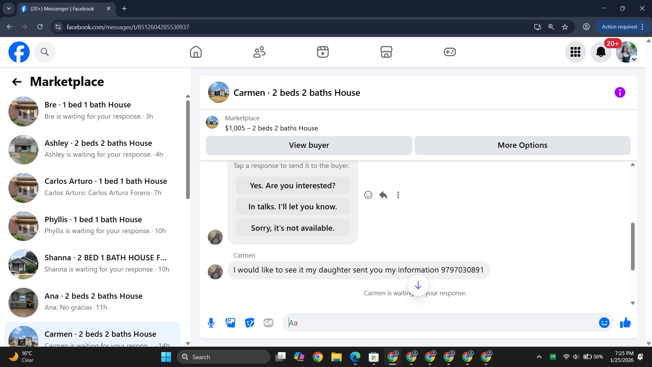Close the Messenger browser tab

point(109,9)
